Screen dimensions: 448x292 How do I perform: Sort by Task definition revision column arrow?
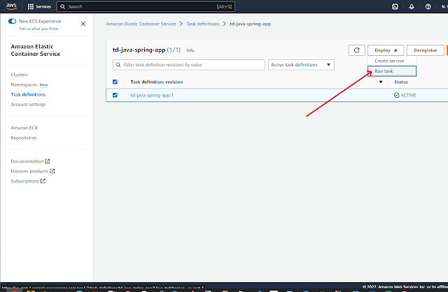(381, 82)
